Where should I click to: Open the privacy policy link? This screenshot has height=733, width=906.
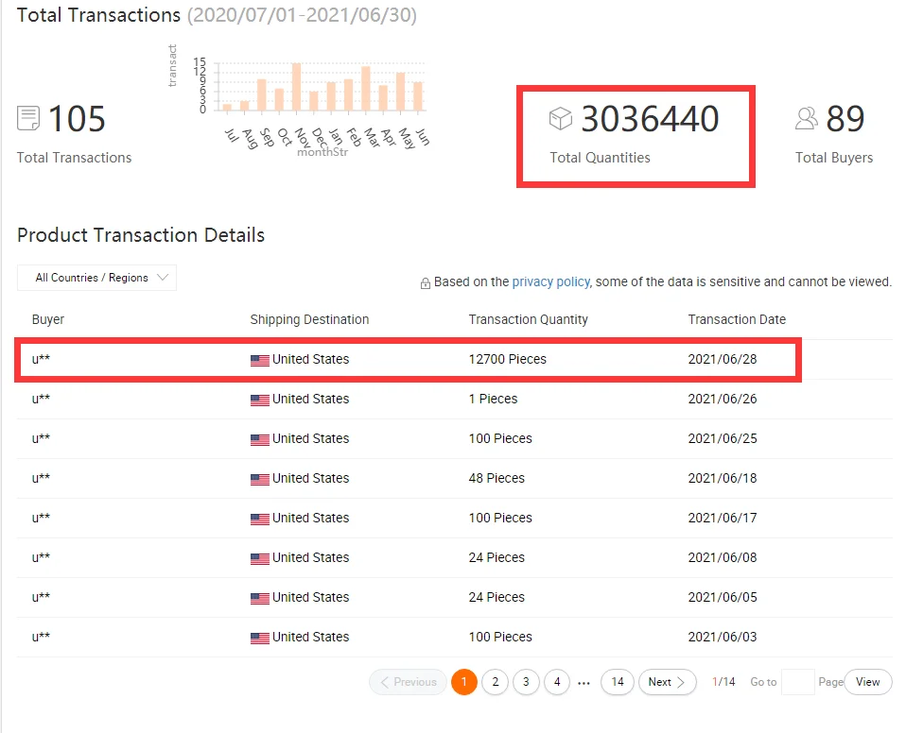pyautogui.click(x=550, y=281)
